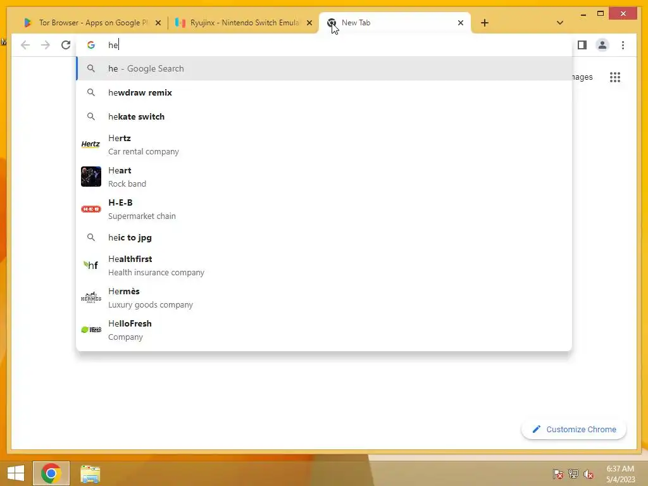Choose 'he - Google Search' suggestion
This screenshot has width=648, height=486.
pos(324,68)
